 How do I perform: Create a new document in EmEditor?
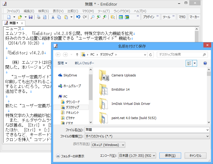tap(8, 17)
